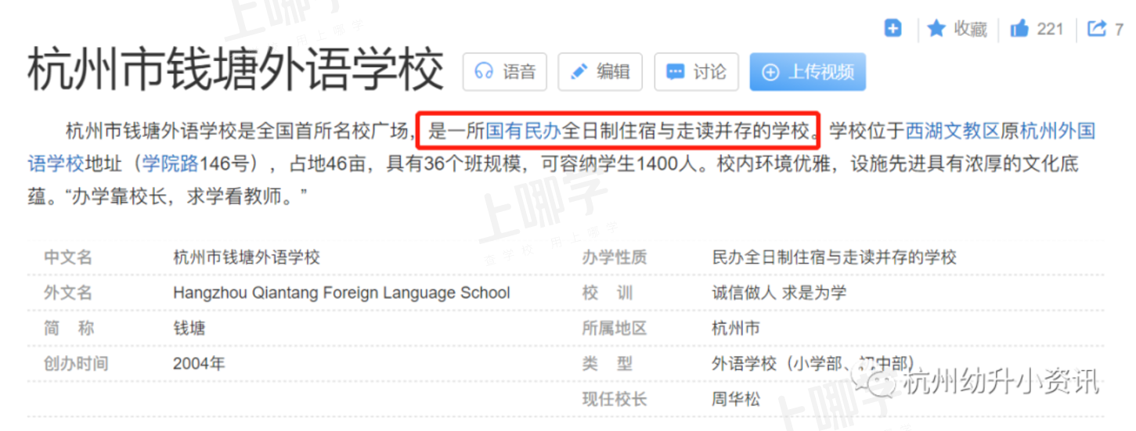Image resolution: width=1136 pixels, height=431 pixels.
Task: Click the 类型 label
Action: (x=608, y=364)
